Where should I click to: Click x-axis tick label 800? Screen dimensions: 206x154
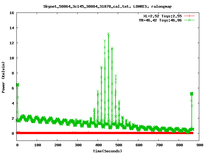pyautogui.click(x=180, y=145)
